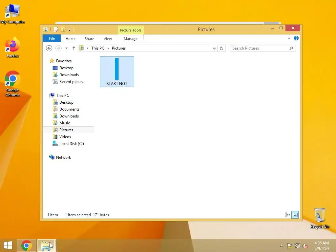Click the New folder quick access icon
The width and height of the screenshot is (336, 252).
click(x=63, y=30)
